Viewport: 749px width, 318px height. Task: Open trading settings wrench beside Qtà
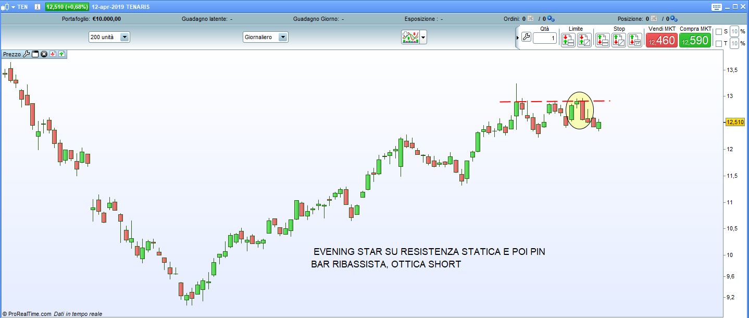[x=526, y=38]
